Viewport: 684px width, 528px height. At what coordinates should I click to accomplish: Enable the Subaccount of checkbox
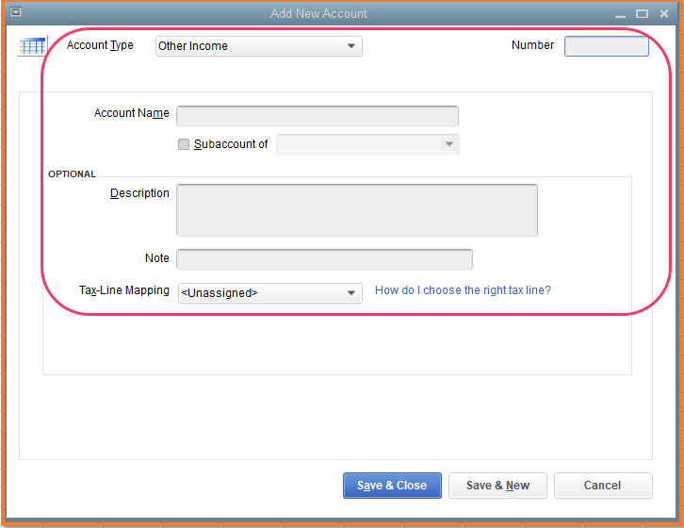pos(184,144)
